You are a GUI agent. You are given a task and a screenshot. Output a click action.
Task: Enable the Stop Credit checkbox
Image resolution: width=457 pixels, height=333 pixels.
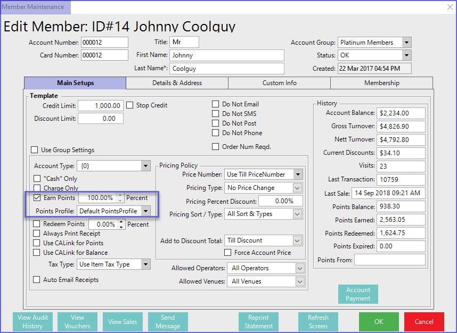coord(130,105)
